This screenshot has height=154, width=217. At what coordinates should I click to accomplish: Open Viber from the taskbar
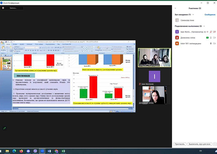(x=35, y=151)
